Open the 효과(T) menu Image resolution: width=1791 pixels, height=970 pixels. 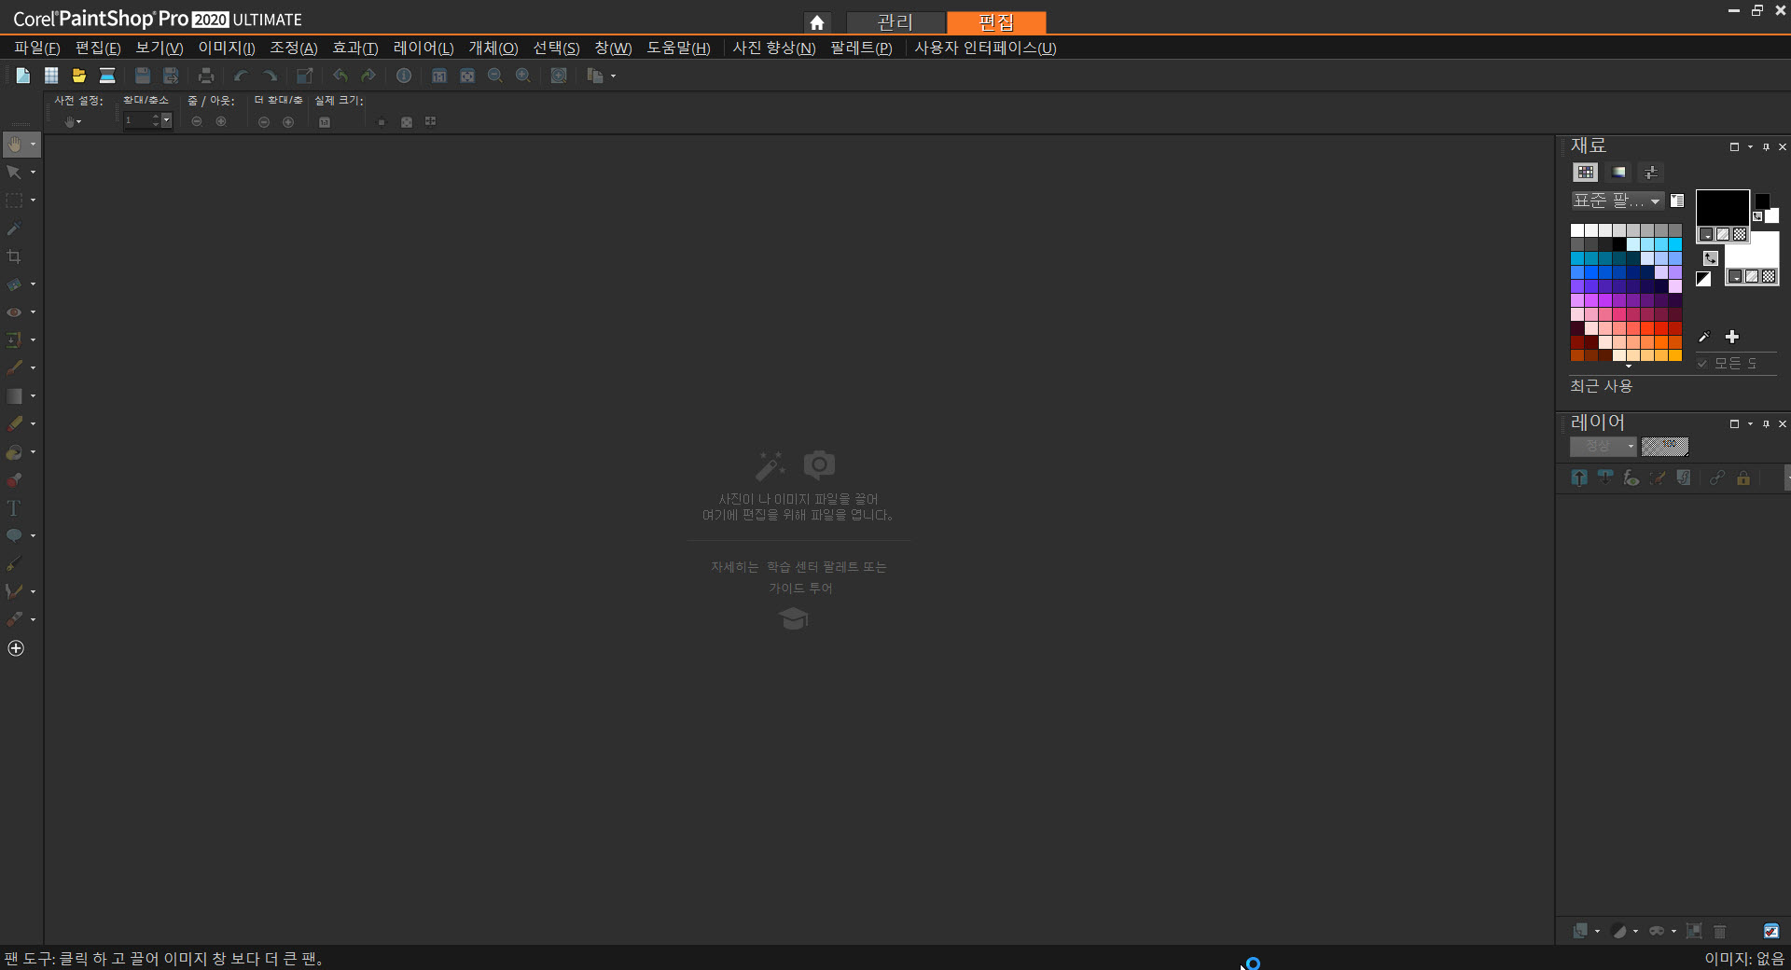pos(355,48)
